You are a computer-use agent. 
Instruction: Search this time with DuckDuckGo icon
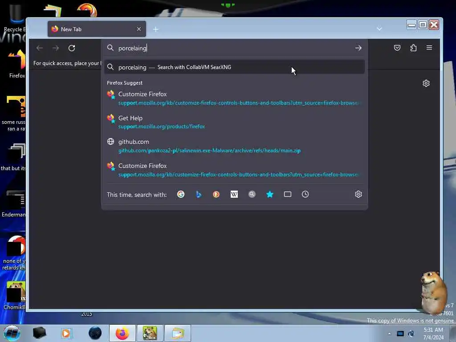click(x=216, y=194)
